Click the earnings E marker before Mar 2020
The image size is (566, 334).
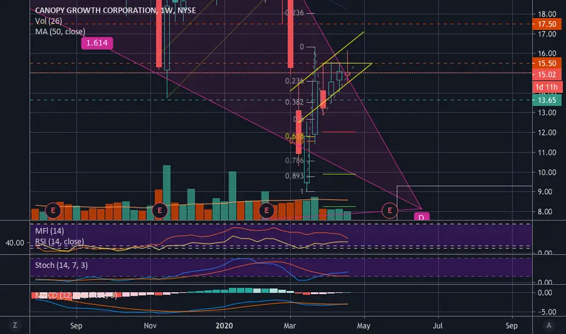[267, 210]
